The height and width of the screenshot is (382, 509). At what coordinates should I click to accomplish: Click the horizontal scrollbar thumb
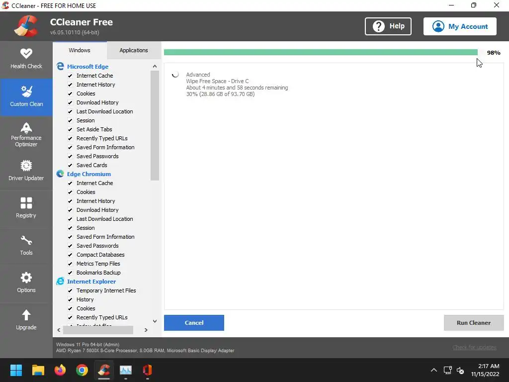pos(98,330)
